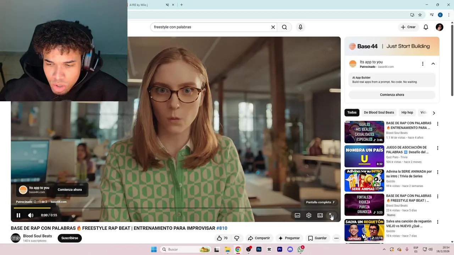
Task: Pause the video with the pause button
Action: (x=18, y=215)
